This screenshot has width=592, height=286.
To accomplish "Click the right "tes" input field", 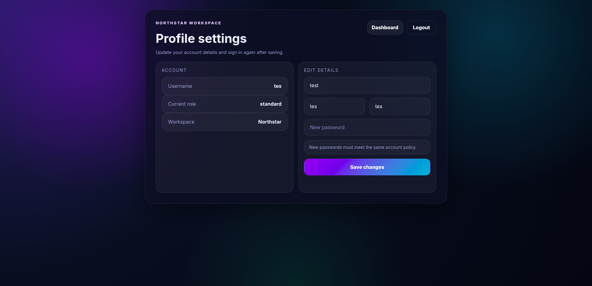I will [x=400, y=106].
